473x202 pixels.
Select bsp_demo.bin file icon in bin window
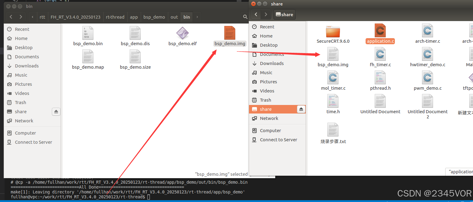point(88,33)
